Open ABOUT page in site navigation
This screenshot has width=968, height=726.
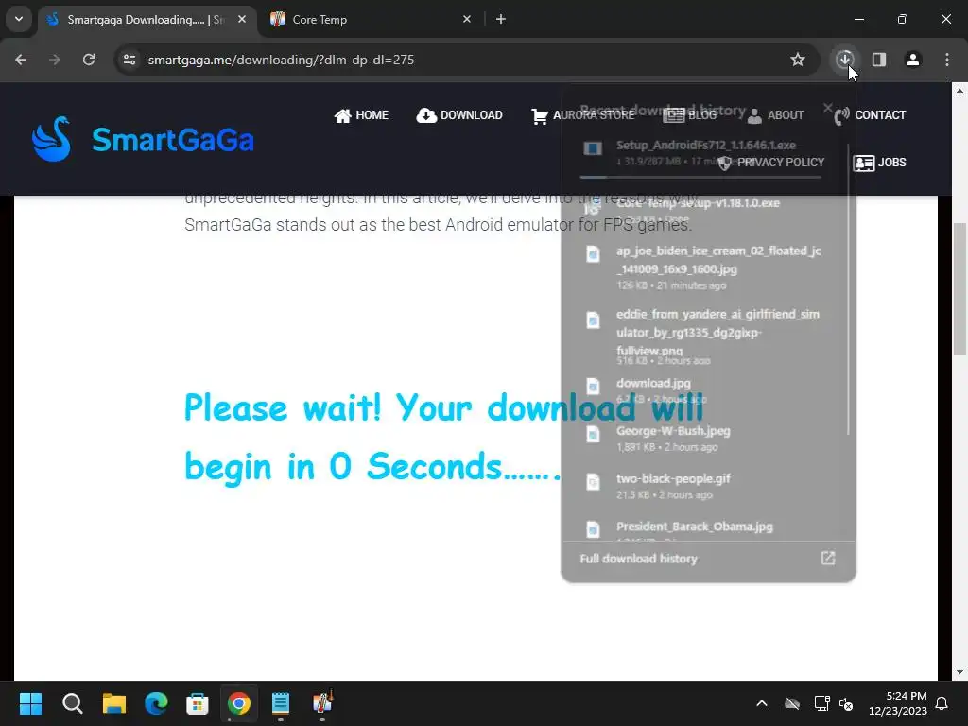coord(775,114)
